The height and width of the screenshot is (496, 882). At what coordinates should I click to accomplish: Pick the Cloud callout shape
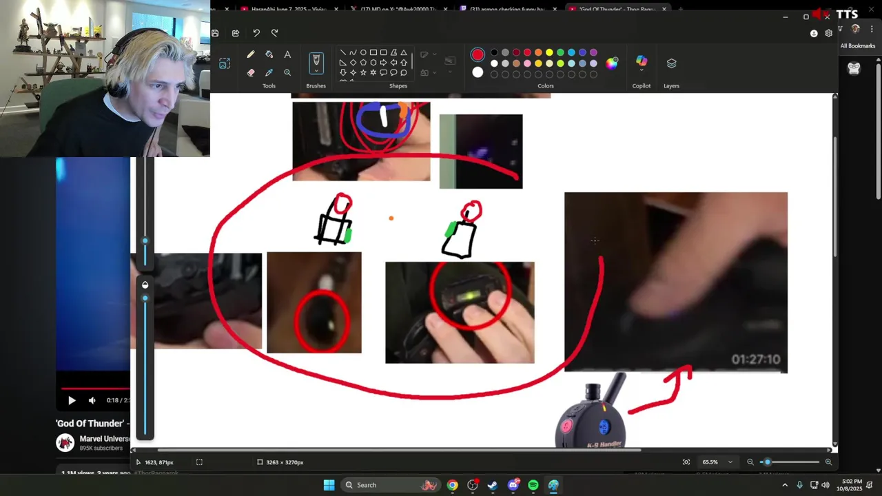(404, 72)
